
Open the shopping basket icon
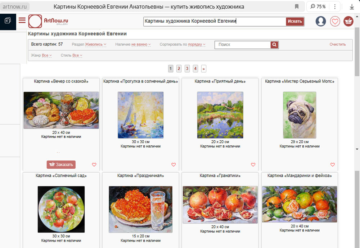(x=348, y=21)
